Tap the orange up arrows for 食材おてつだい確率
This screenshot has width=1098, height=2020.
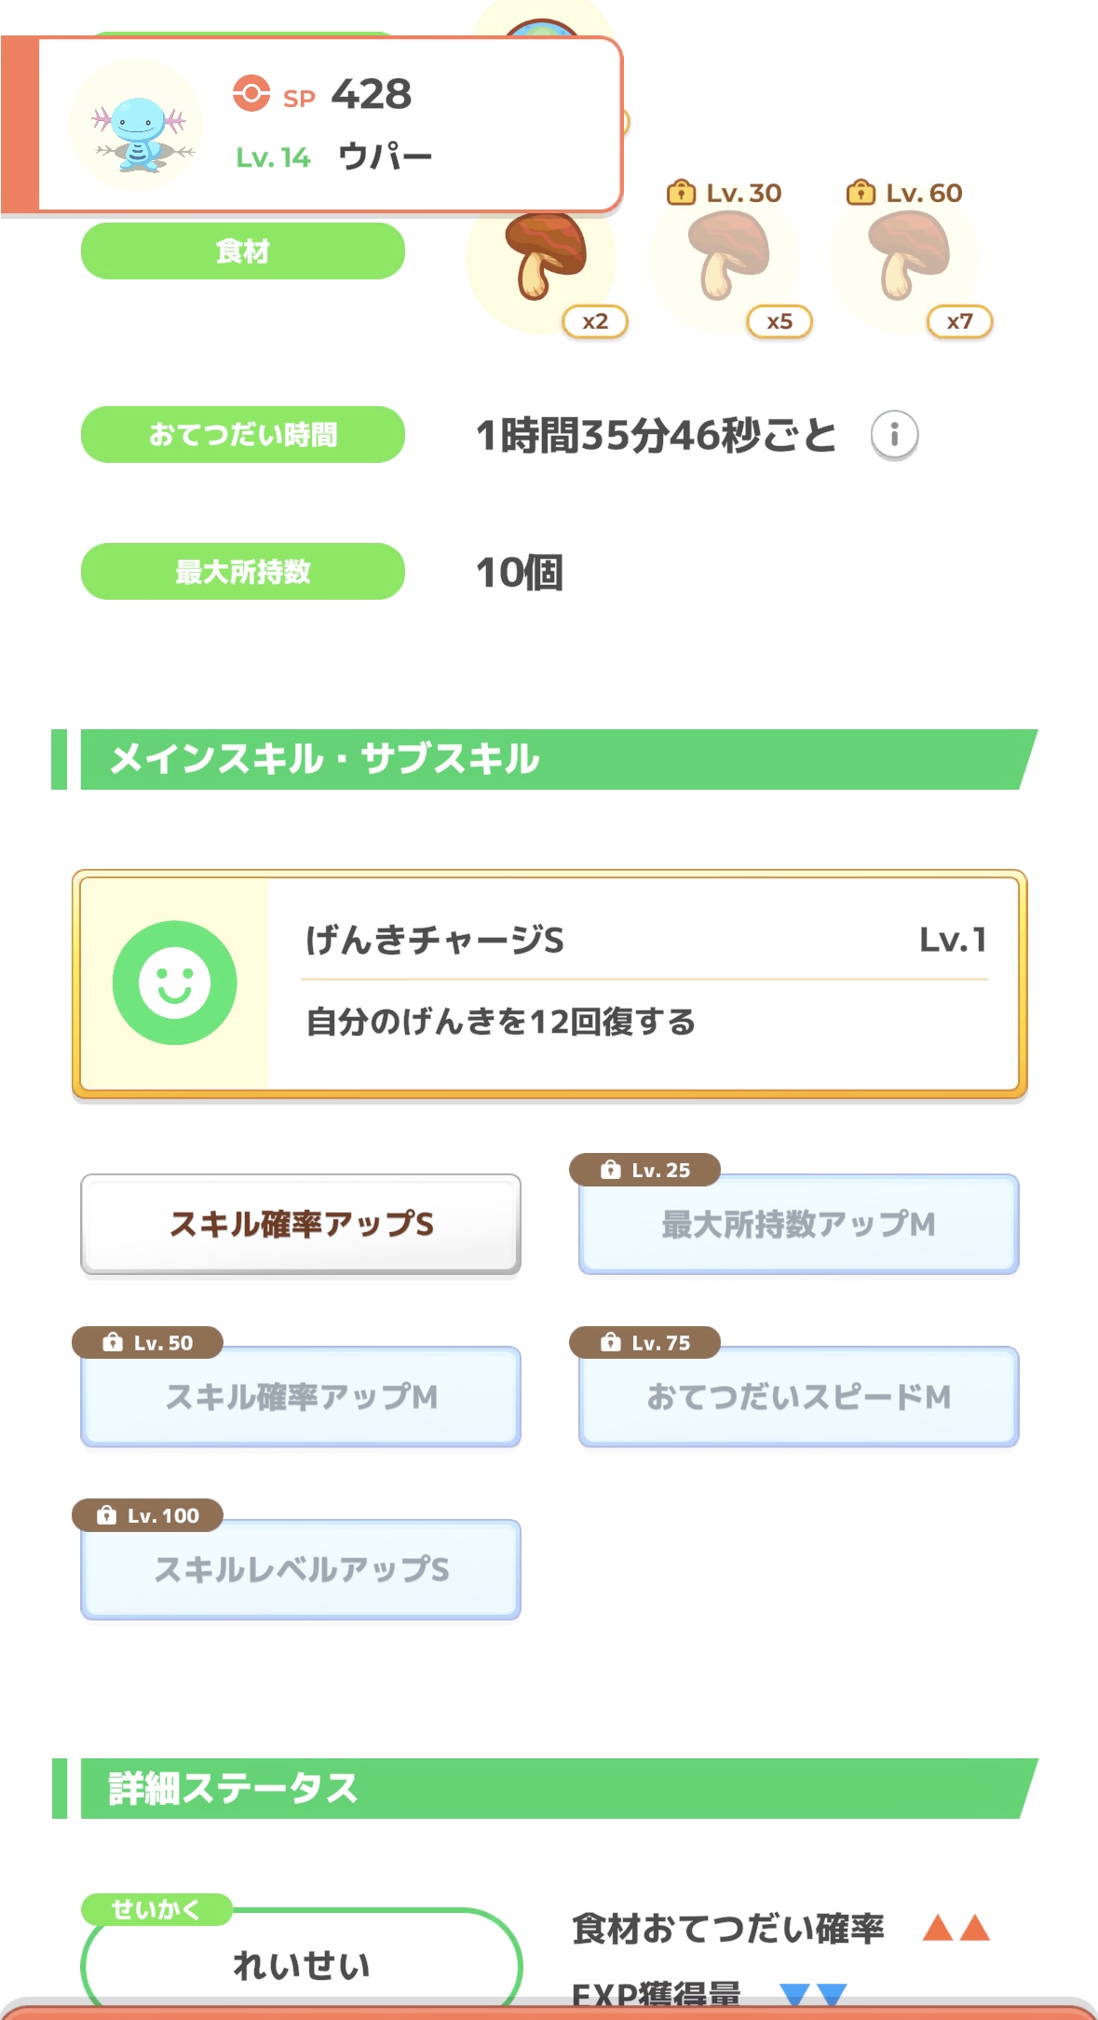point(956,1927)
